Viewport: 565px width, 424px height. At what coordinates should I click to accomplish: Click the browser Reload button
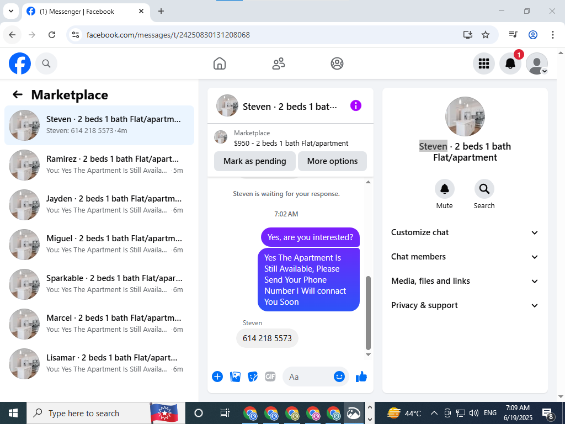(52, 35)
